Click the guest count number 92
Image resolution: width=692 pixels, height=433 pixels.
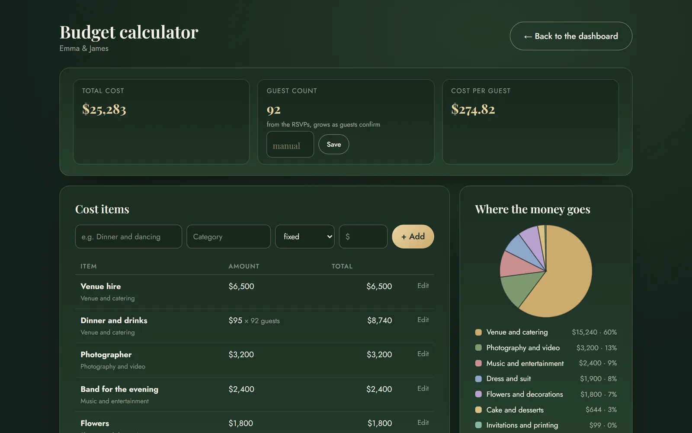click(274, 110)
